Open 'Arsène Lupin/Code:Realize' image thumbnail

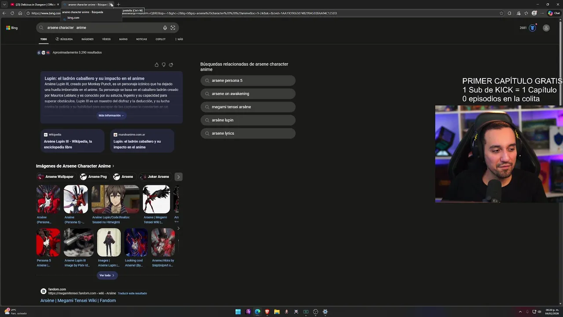(115, 199)
